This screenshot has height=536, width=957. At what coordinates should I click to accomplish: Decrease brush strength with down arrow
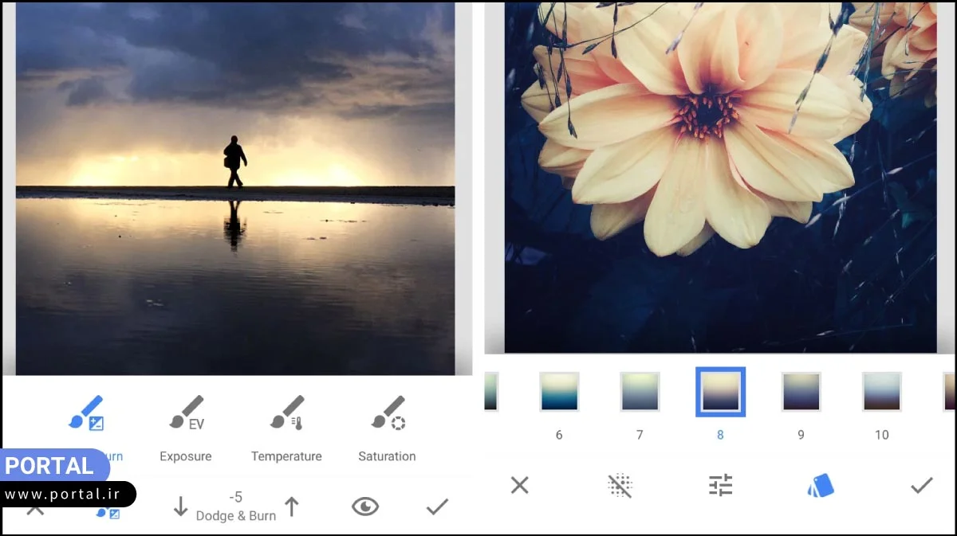(x=179, y=506)
